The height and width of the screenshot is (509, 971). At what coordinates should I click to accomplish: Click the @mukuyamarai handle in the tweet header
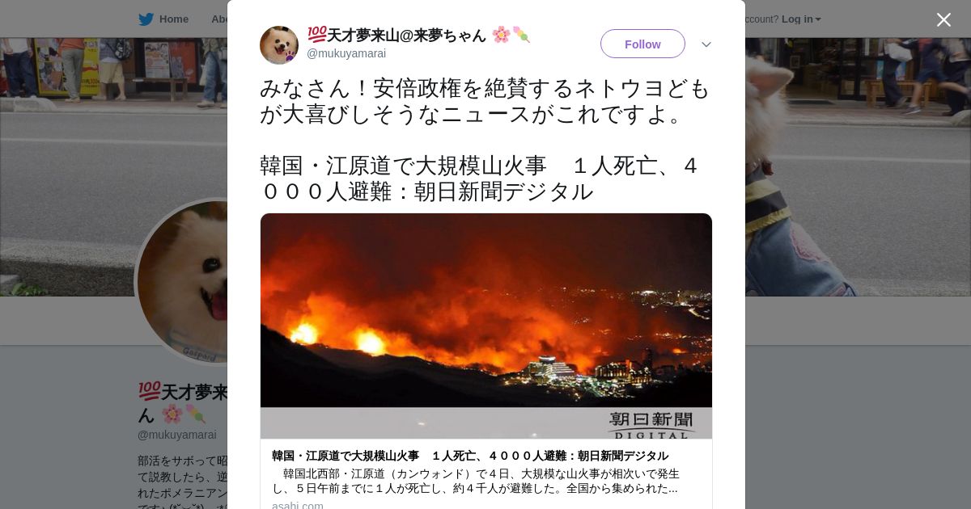point(346,53)
